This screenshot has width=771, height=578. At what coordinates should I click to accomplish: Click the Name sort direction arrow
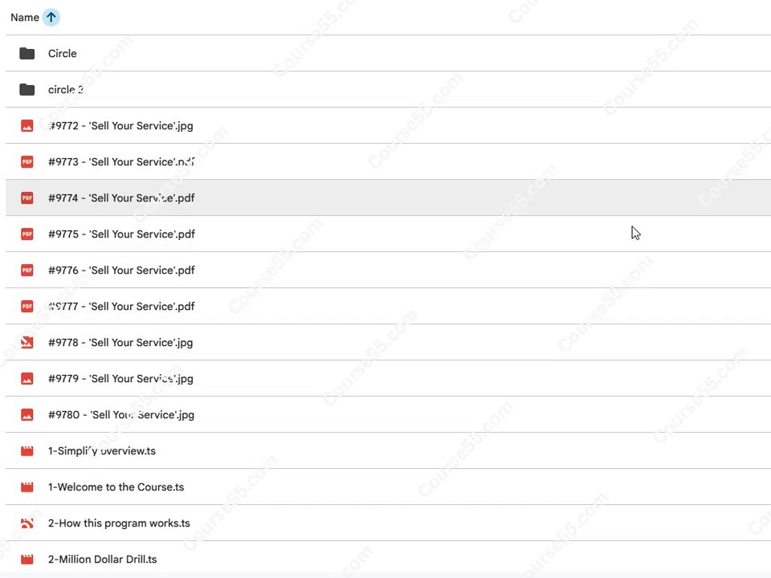click(51, 17)
